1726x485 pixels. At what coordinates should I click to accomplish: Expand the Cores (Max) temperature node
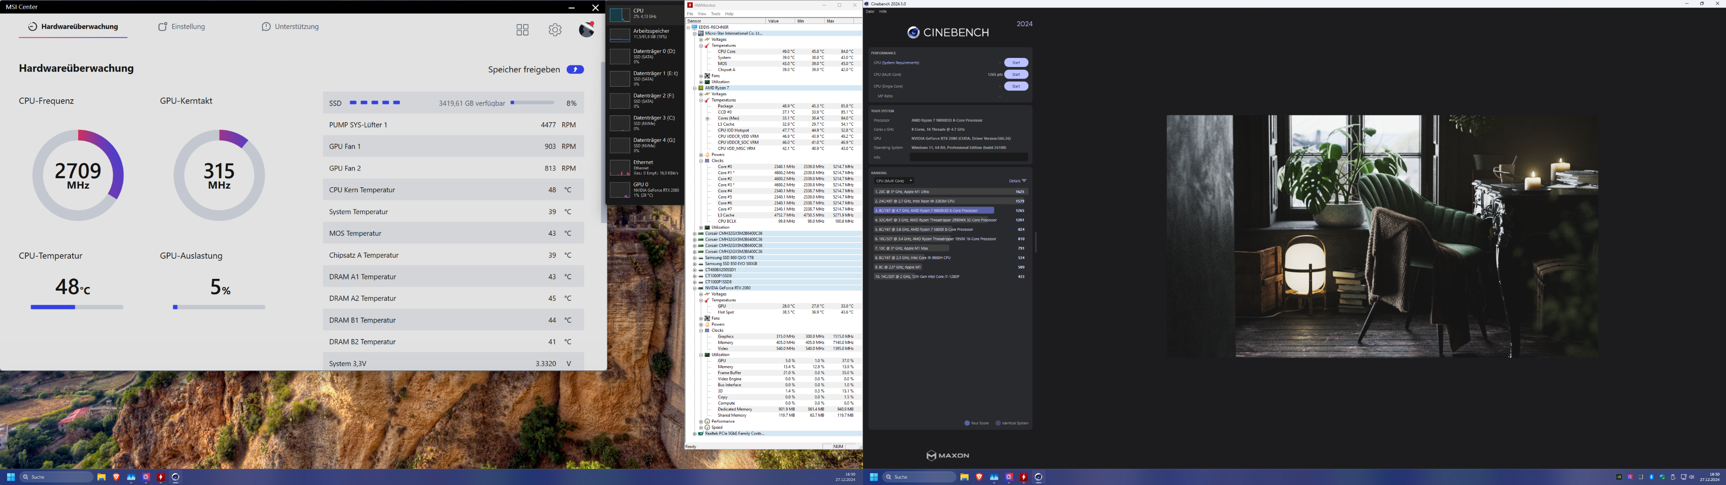(x=707, y=119)
